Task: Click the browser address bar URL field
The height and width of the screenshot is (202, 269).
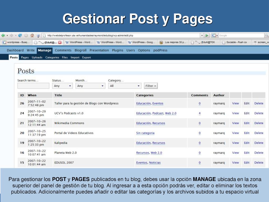Action: (121, 36)
